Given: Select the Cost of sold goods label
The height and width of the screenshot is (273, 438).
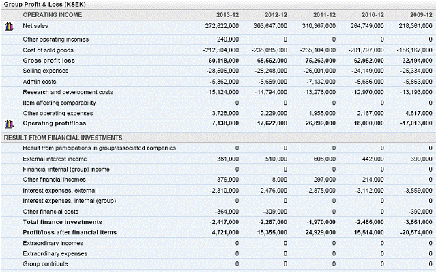Looking at the screenshot, I should [x=48, y=50].
